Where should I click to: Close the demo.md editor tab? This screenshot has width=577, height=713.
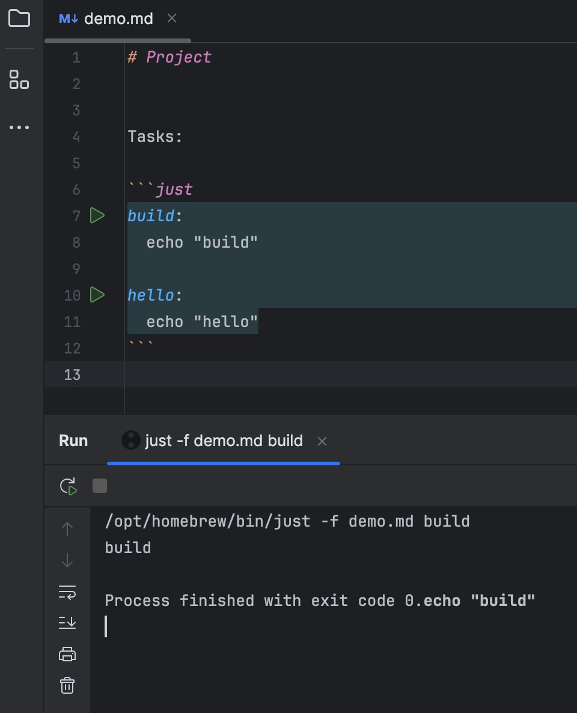click(171, 18)
